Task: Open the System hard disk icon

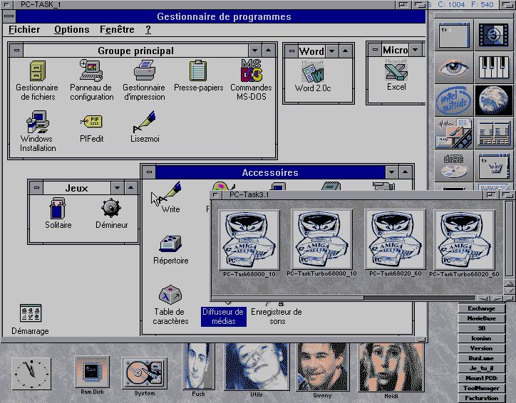Action: click(x=144, y=373)
